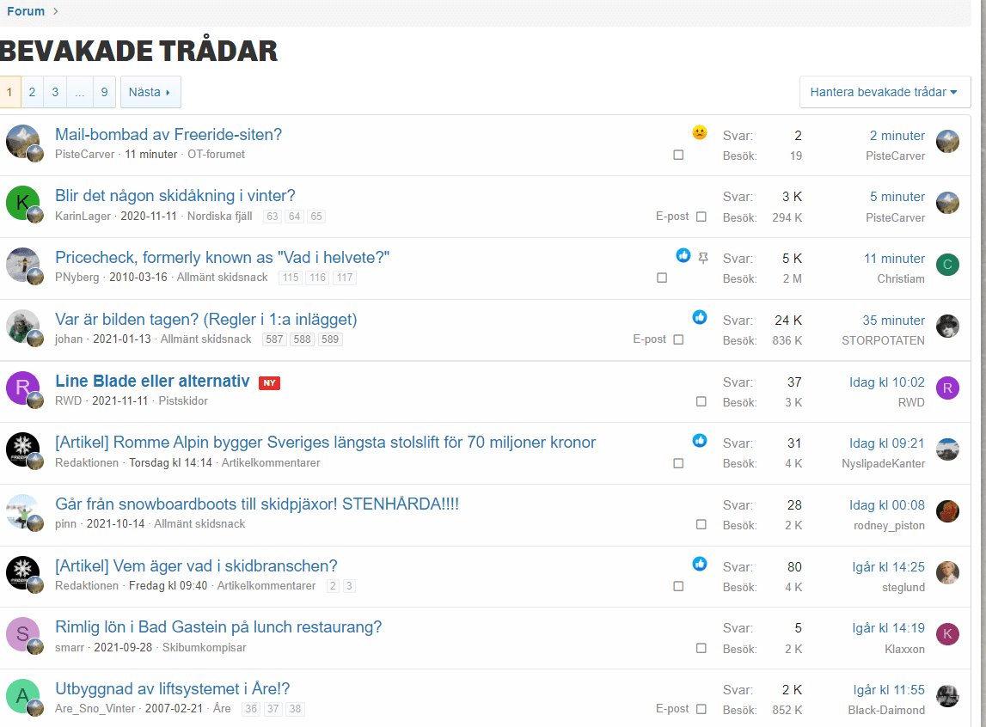Click the purple R avatar of RWD thread starter

tap(22, 388)
